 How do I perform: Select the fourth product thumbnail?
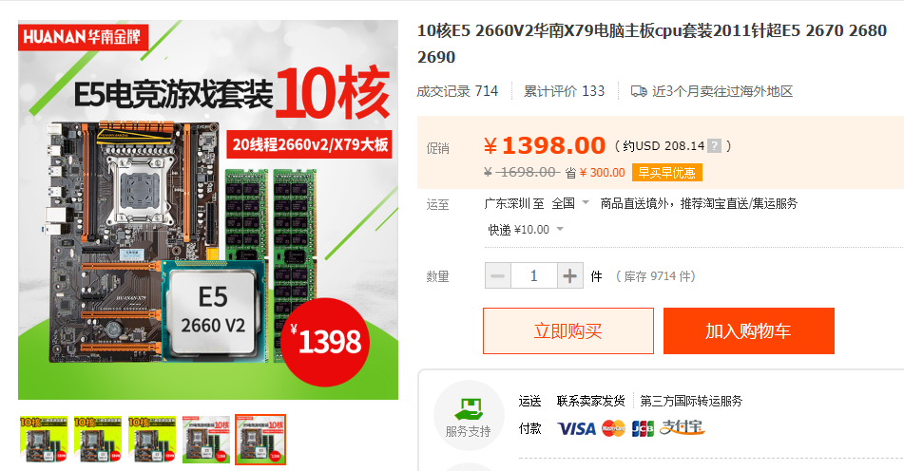[x=206, y=440]
